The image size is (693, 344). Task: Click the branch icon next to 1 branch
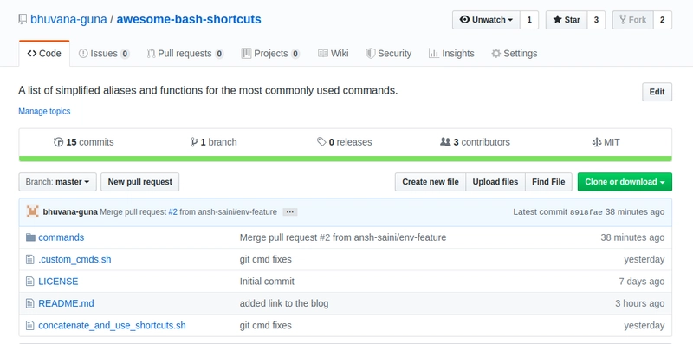coord(194,142)
